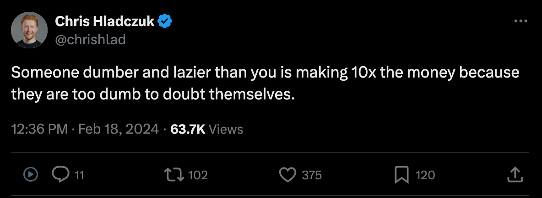Click the Feb 18, 2024 date
The image size is (542, 198).
coord(119,129)
